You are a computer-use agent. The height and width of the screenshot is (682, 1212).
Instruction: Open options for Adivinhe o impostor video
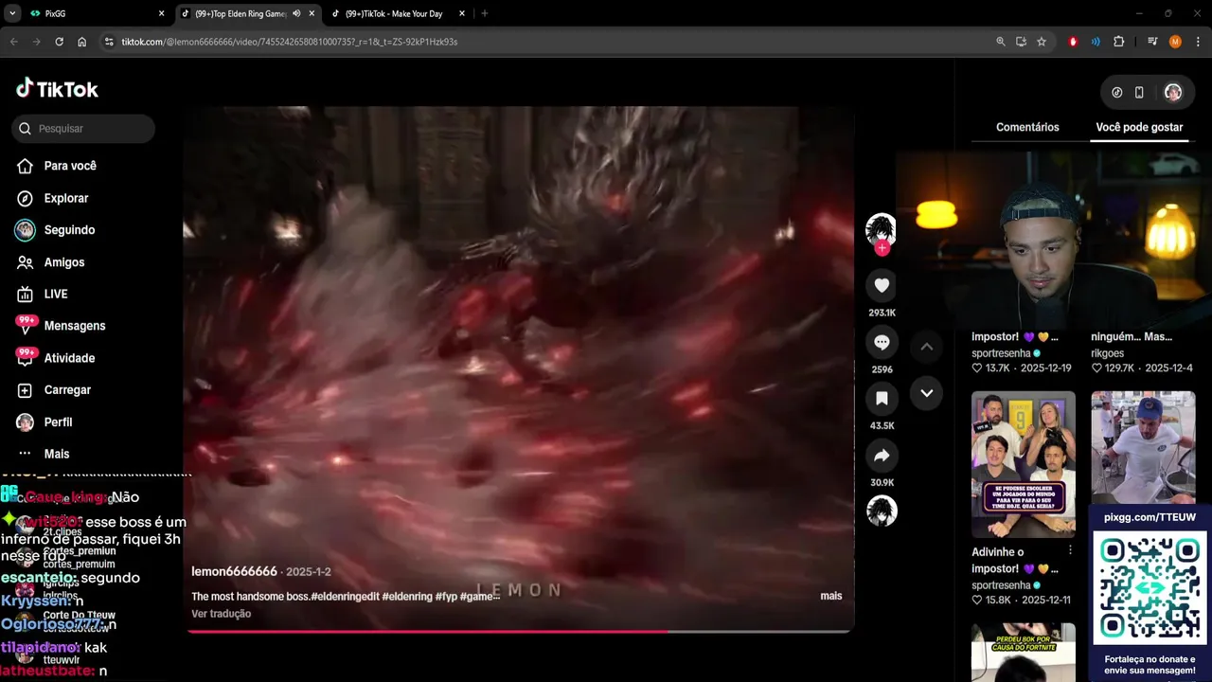point(1071,550)
